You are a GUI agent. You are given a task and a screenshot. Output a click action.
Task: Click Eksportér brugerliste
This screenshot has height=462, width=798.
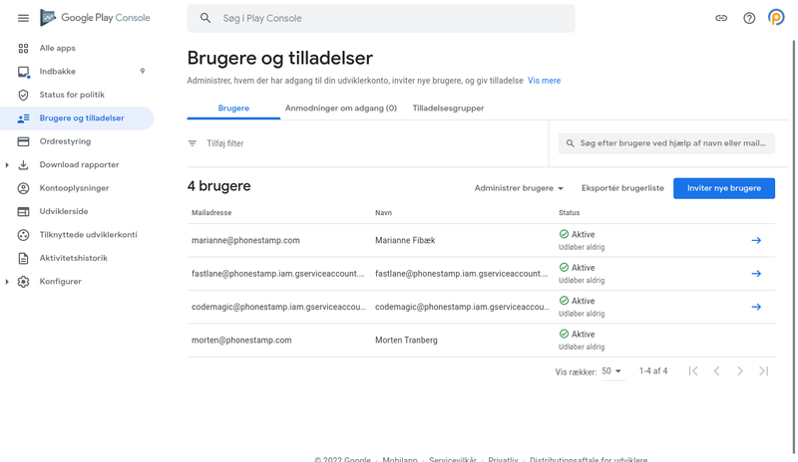pyautogui.click(x=622, y=188)
